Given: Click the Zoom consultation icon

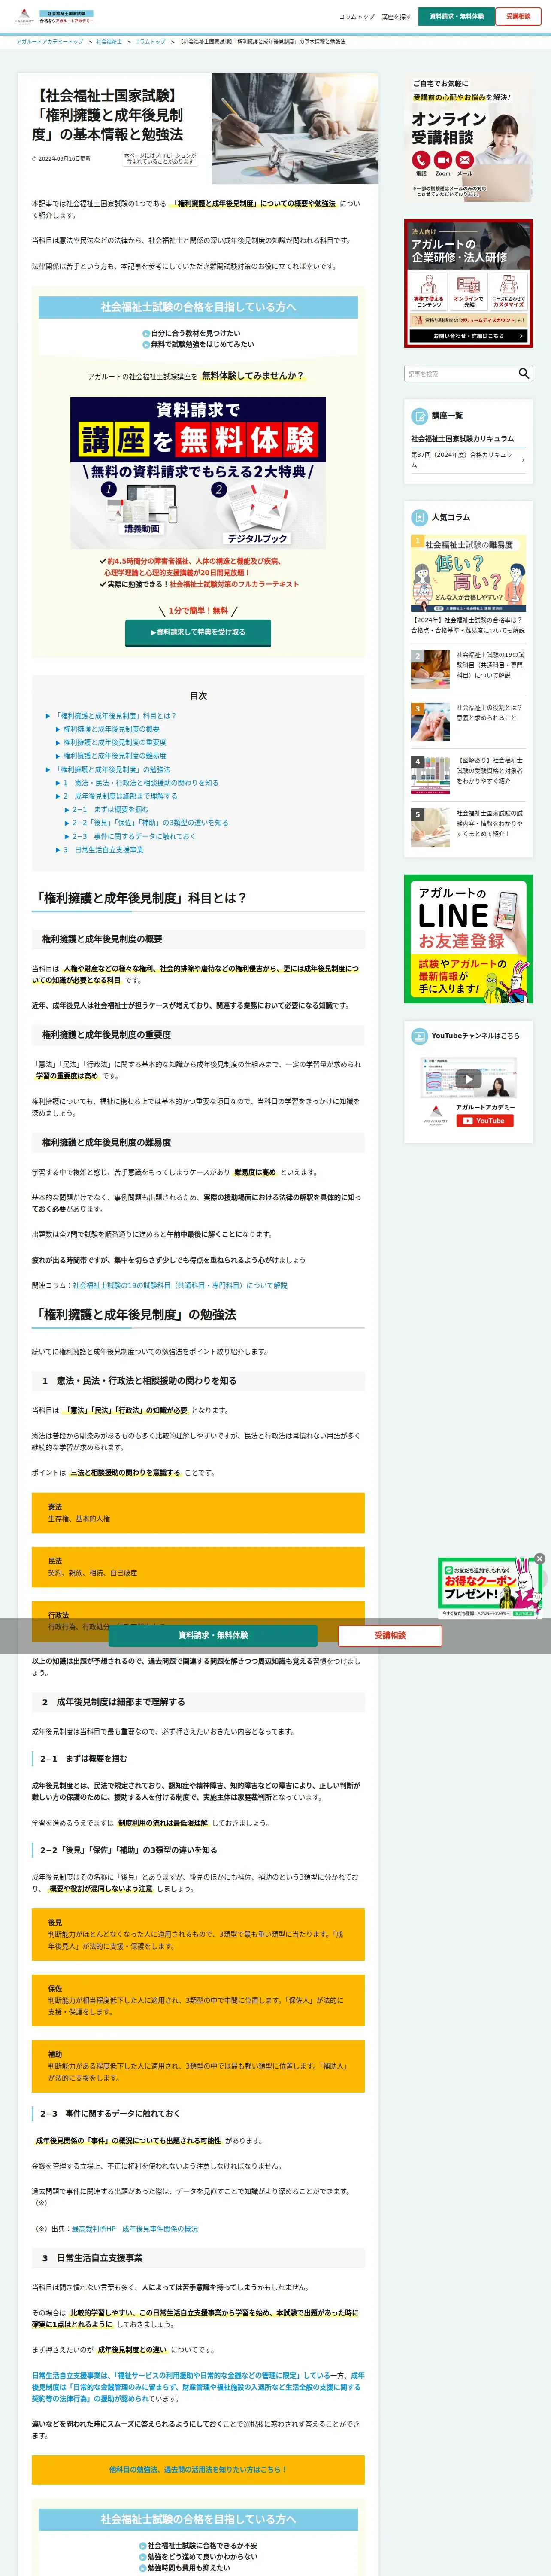Looking at the screenshot, I should tap(443, 160).
